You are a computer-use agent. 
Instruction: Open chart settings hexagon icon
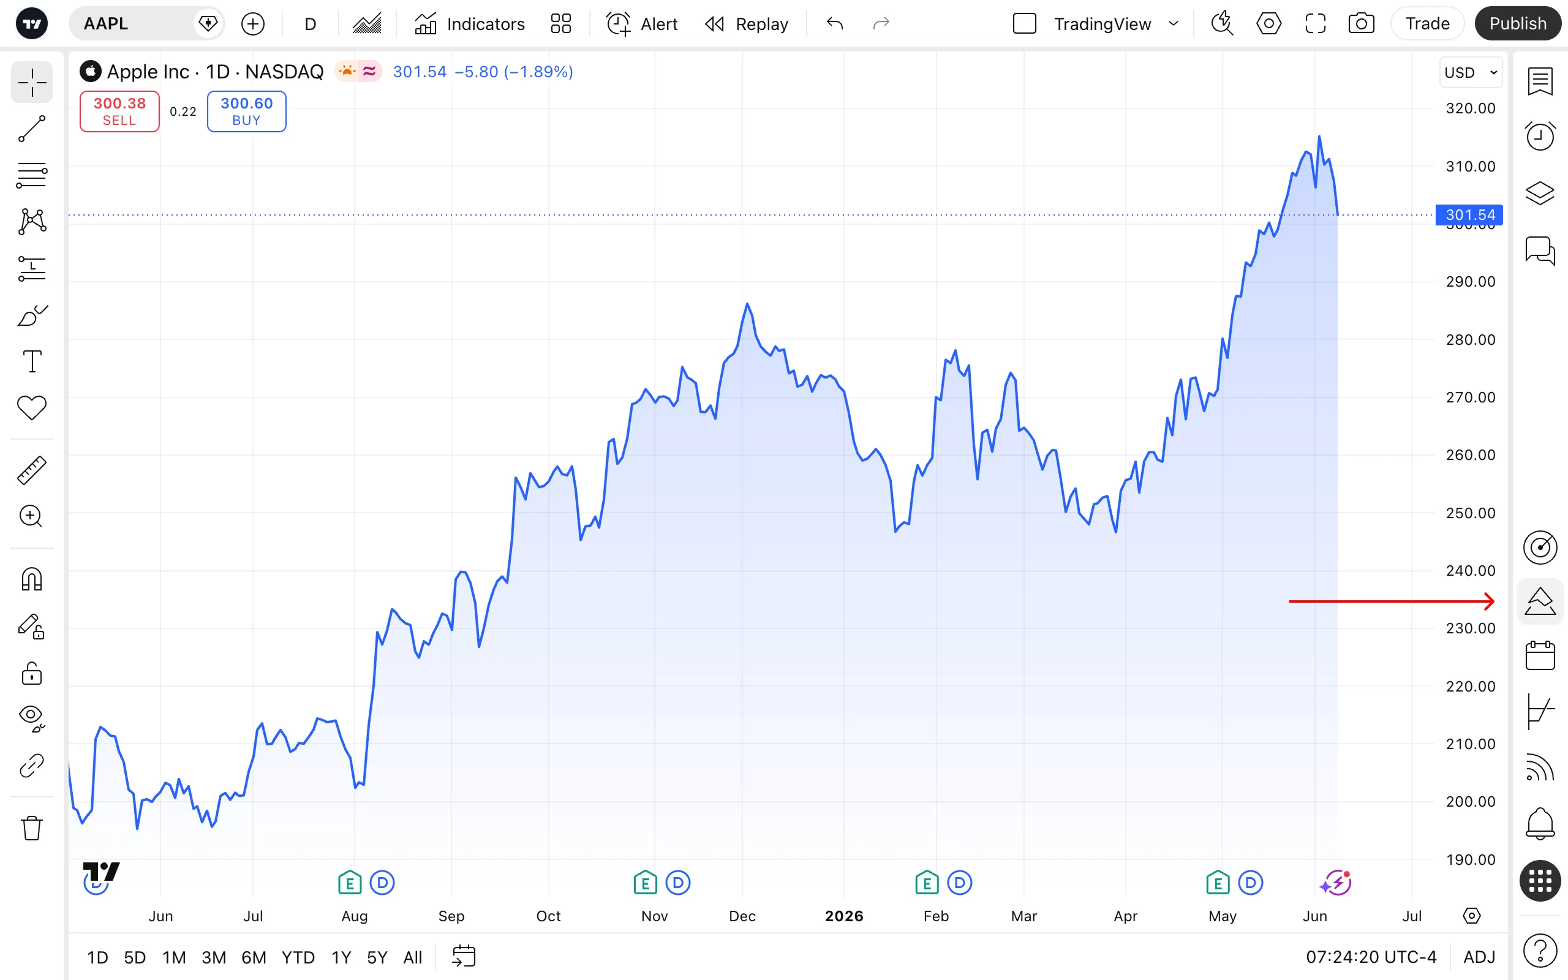[x=1268, y=24]
